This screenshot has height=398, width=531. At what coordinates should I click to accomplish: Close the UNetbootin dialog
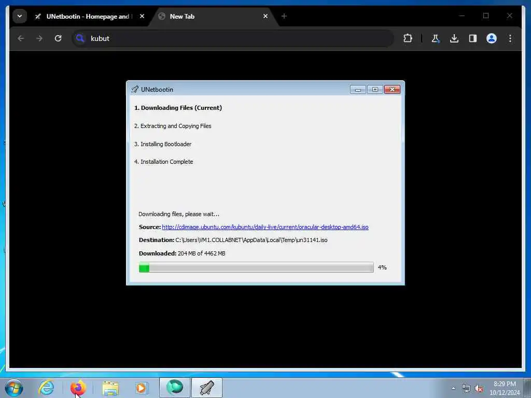click(392, 89)
